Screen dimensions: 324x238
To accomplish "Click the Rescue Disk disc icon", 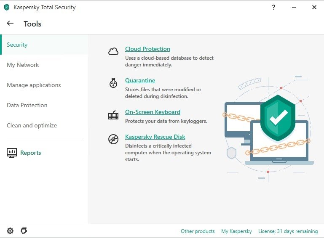I will 113,139.
